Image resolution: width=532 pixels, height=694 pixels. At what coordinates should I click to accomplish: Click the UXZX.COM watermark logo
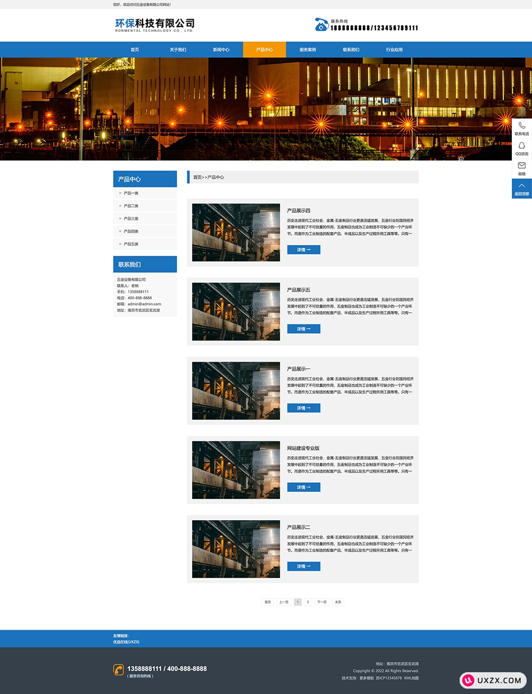point(493,680)
